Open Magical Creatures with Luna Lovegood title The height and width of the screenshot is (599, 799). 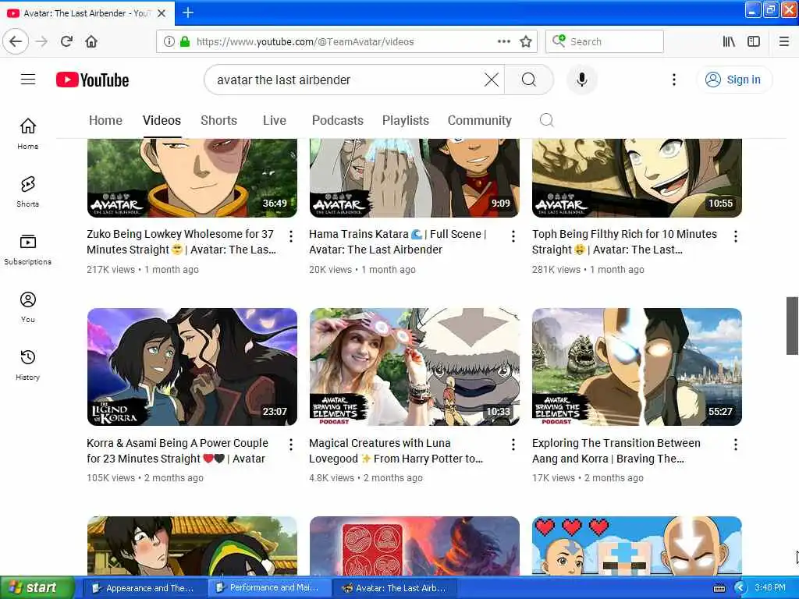(x=396, y=451)
